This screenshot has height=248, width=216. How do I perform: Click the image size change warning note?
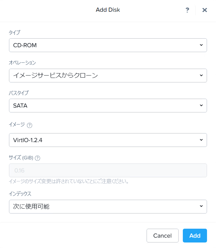69,181
